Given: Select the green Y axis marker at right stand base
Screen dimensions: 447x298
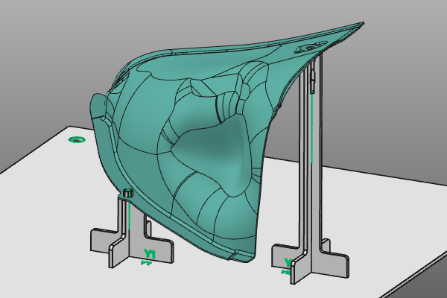Looking at the screenshot, I should tap(288, 261).
